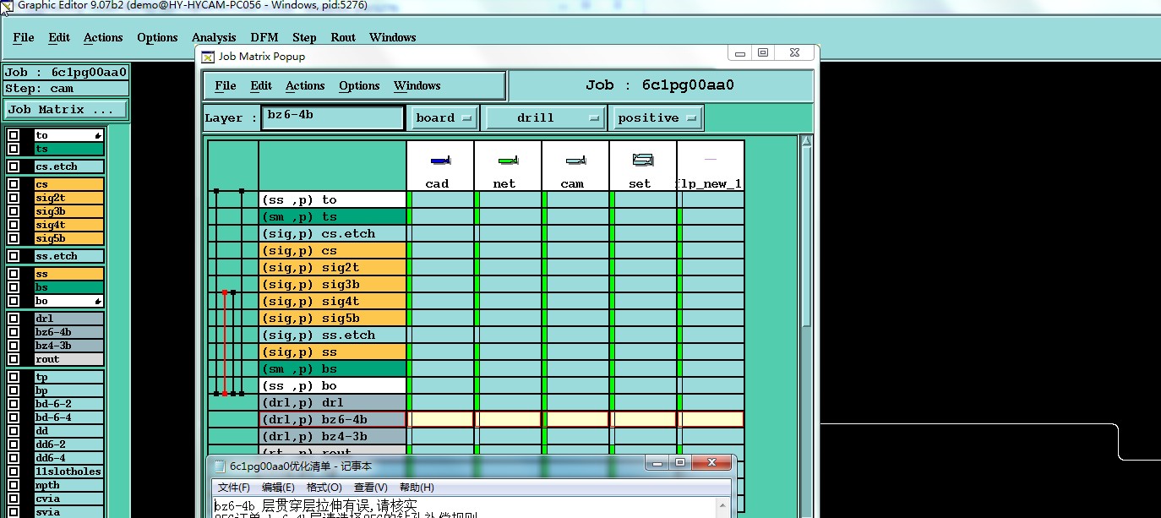The height and width of the screenshot is (518, 1161).
Task: Minimize the Job Matrix Popup window
Action: [x=741, y=53]
